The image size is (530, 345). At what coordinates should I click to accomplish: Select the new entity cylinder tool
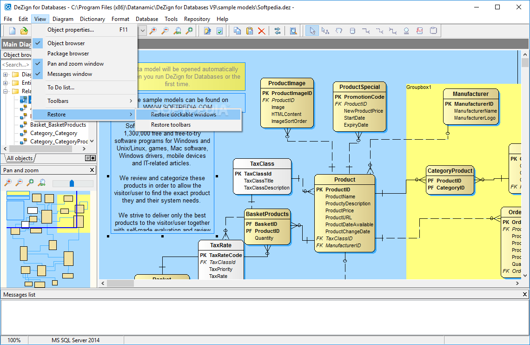[x=352, y=31]
